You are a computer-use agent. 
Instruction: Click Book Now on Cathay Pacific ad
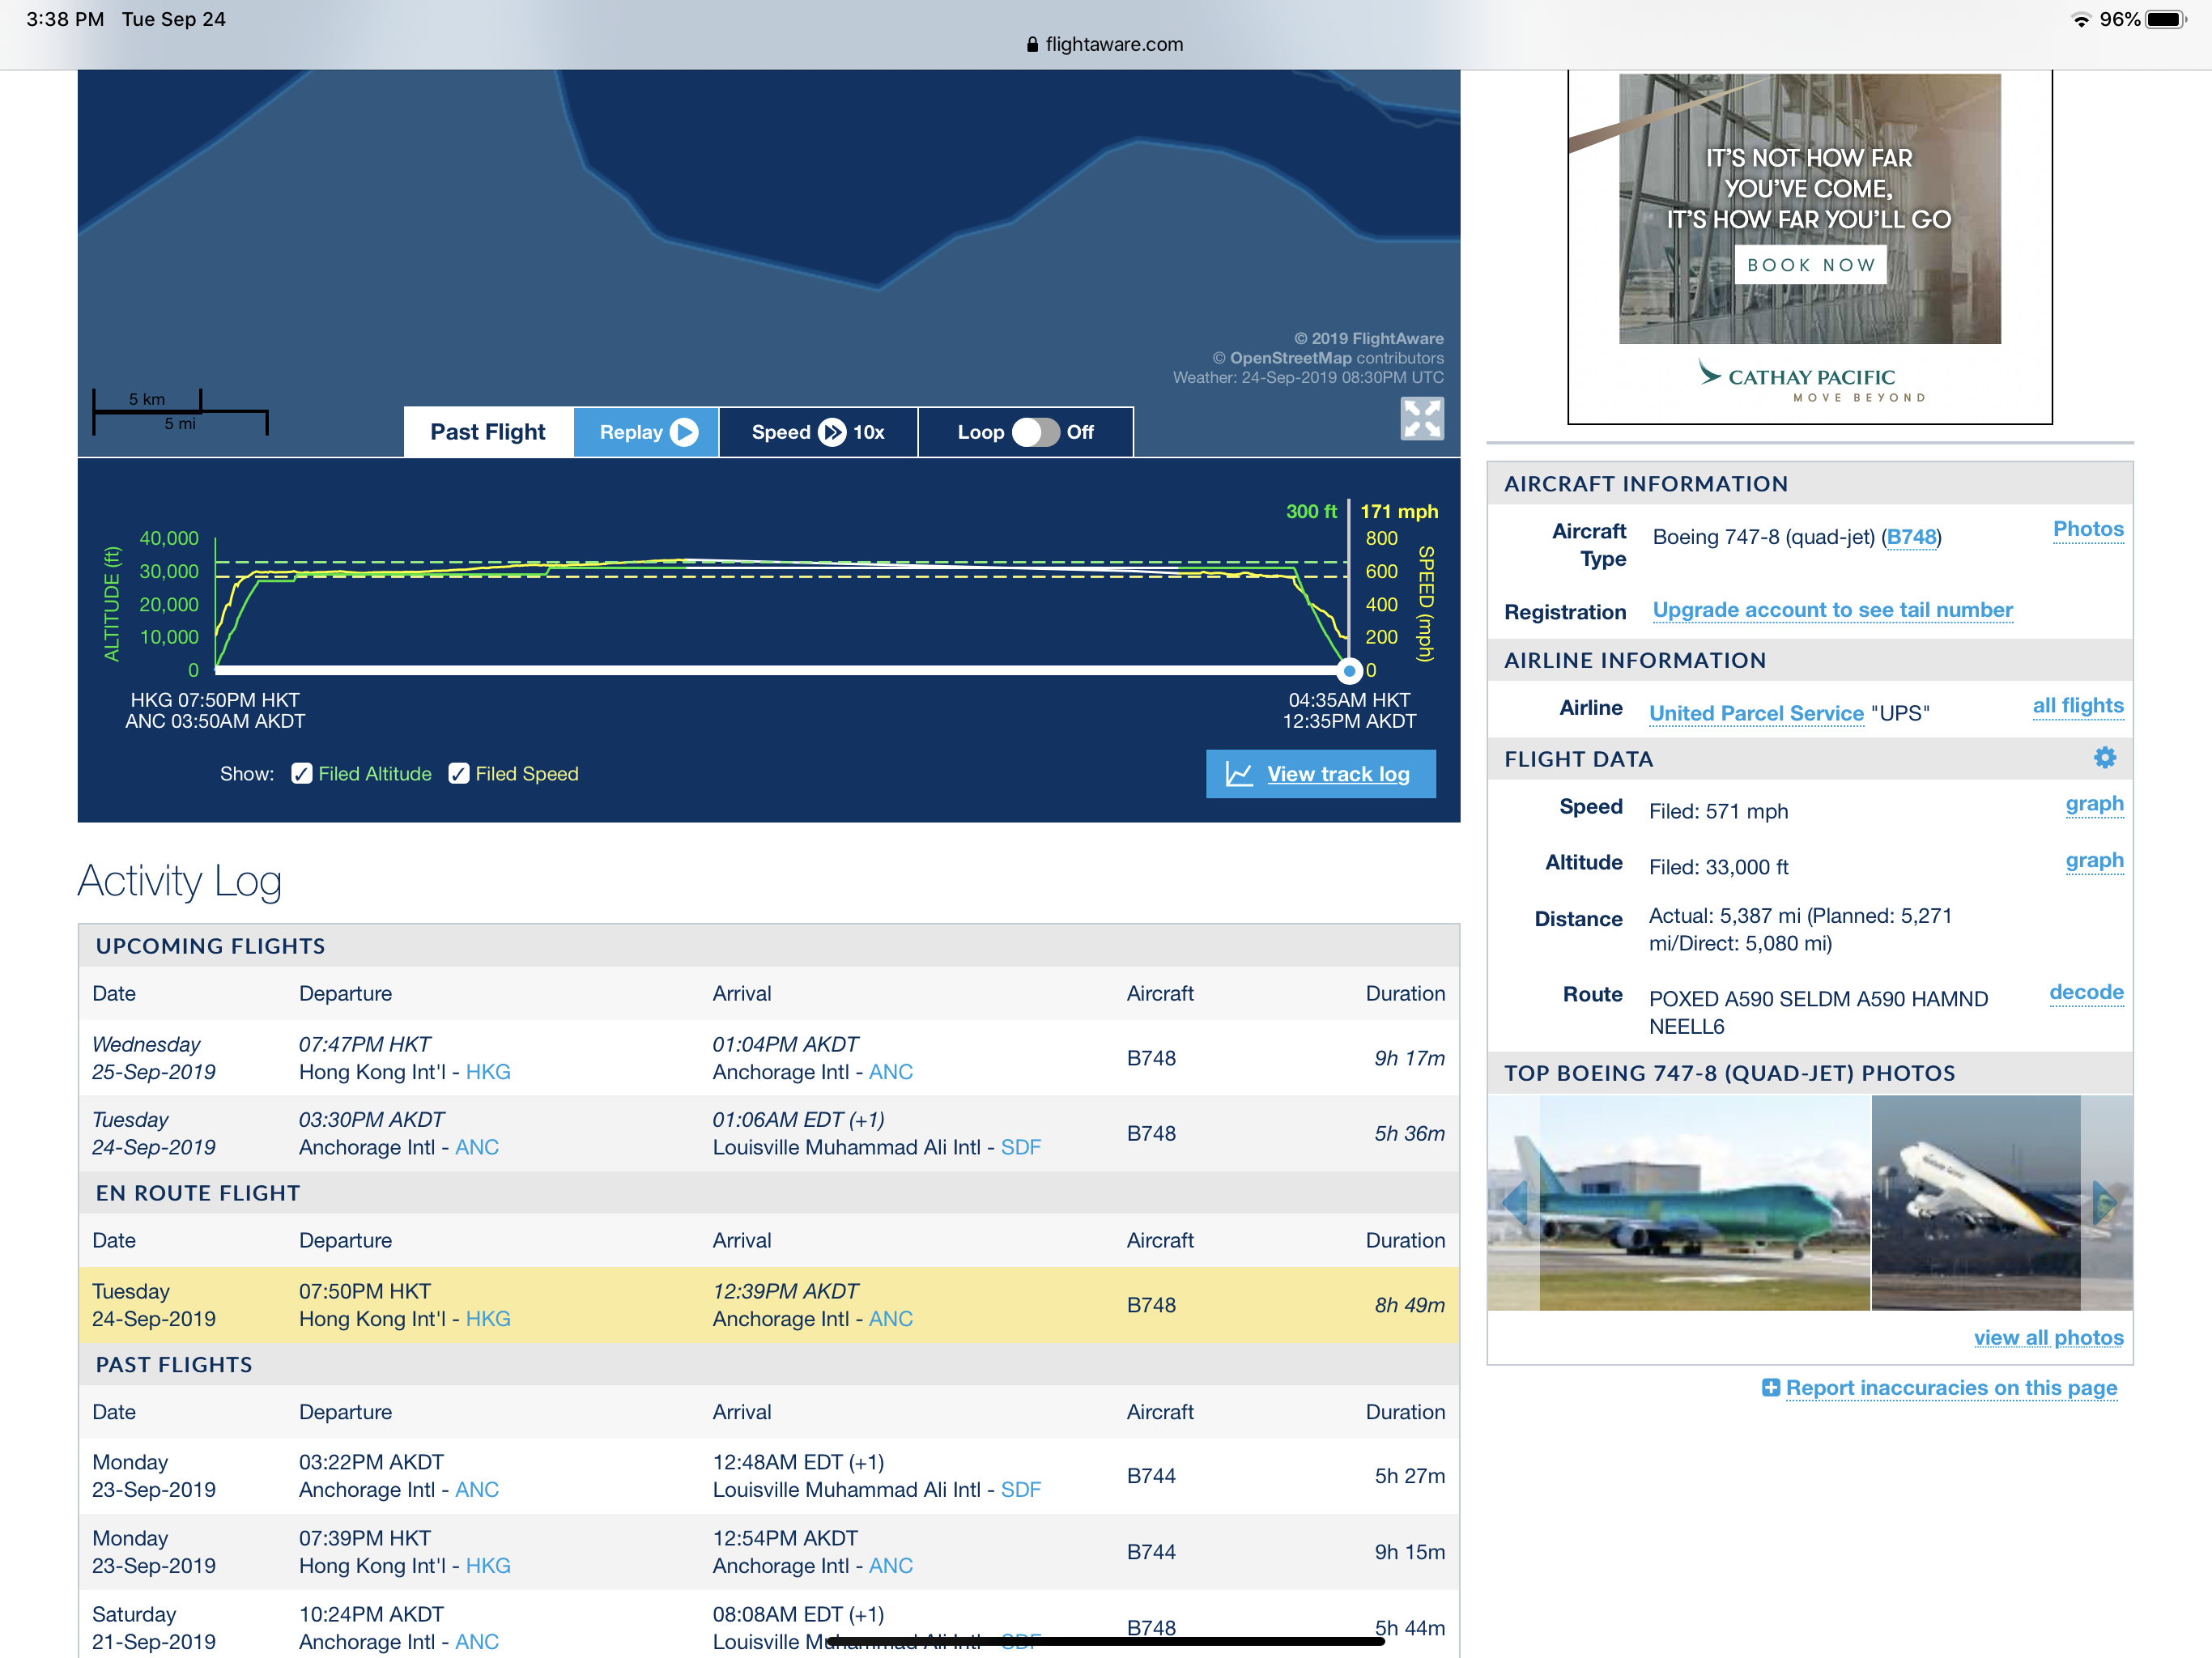(x=1810, y=265)
